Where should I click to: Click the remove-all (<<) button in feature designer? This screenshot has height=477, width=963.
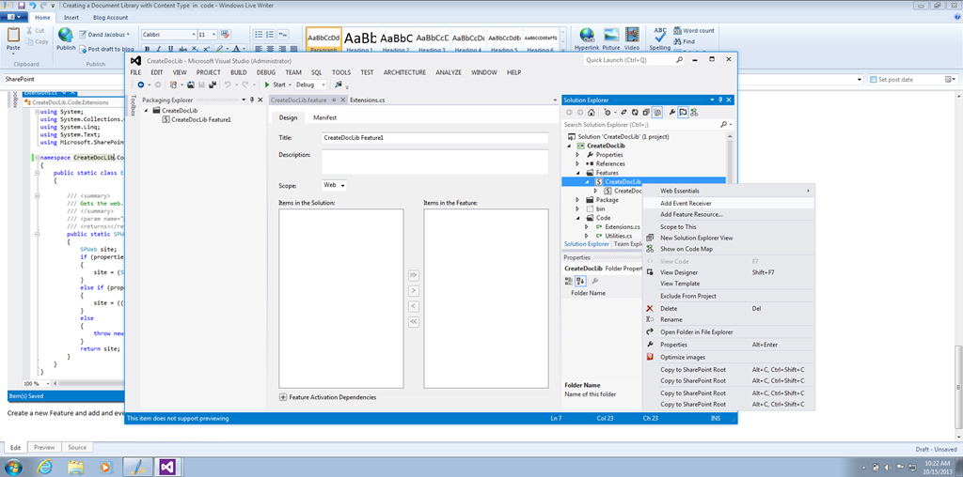(x=414, y=320)
